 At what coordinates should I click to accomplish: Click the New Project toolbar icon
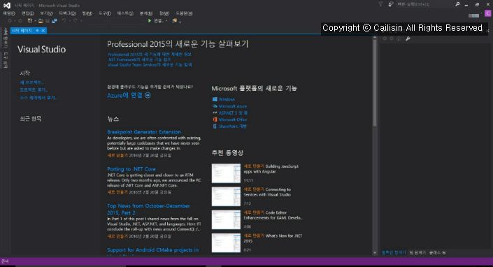[30, 21]
